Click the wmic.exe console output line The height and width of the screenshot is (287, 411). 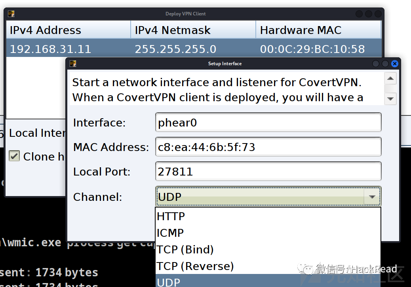[78, 243]
